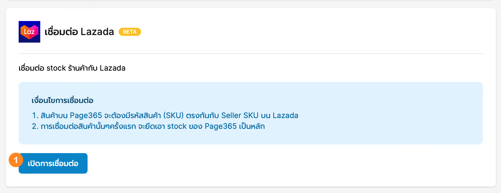Click condition 1 about matching Seller SKU
501x193 pixels.
(165, 115)
